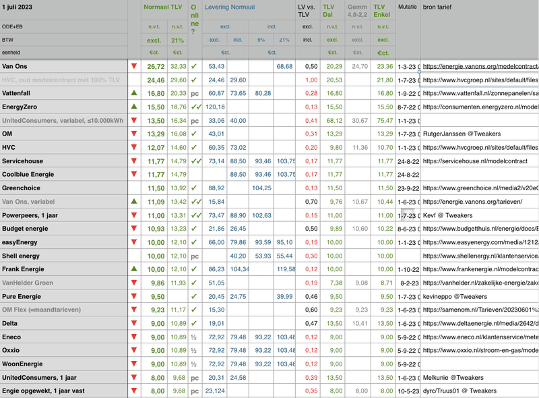Click red down triangle beside VanHelder Groen
Image resolution: width=539 pixels, height=398 pixels.
click(134, 283)
